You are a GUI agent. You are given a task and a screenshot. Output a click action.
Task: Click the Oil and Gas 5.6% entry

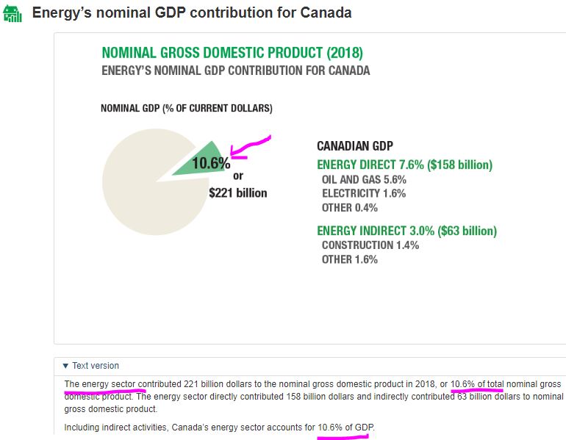click(x=364, y=179)
